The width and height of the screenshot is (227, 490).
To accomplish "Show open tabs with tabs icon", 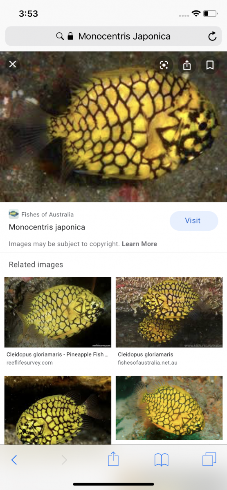I will [x=209, y=459].
